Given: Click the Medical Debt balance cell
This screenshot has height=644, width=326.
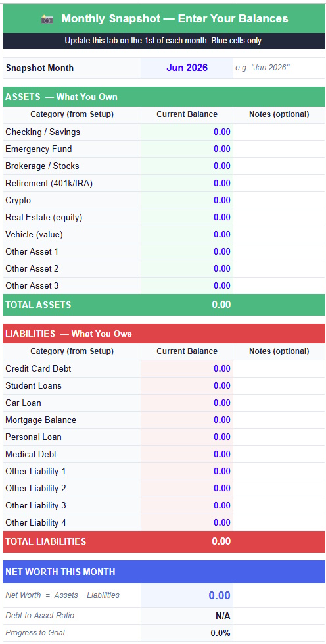Looking at the screenshot, I should 187,455.
